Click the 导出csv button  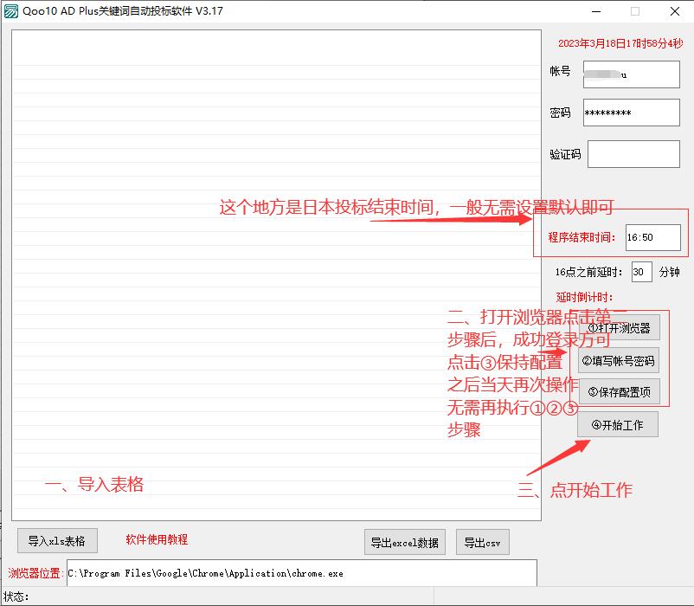[x=483, y=542]
